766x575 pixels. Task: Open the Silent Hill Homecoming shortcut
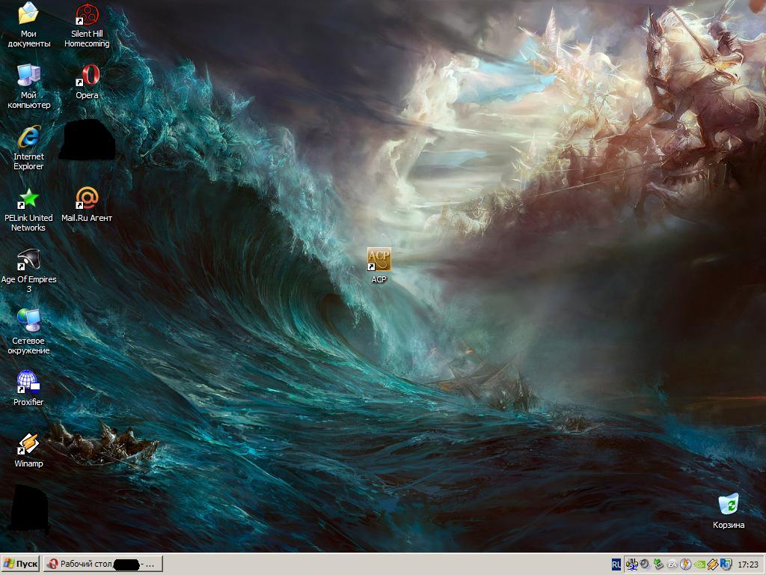point(87,15)
